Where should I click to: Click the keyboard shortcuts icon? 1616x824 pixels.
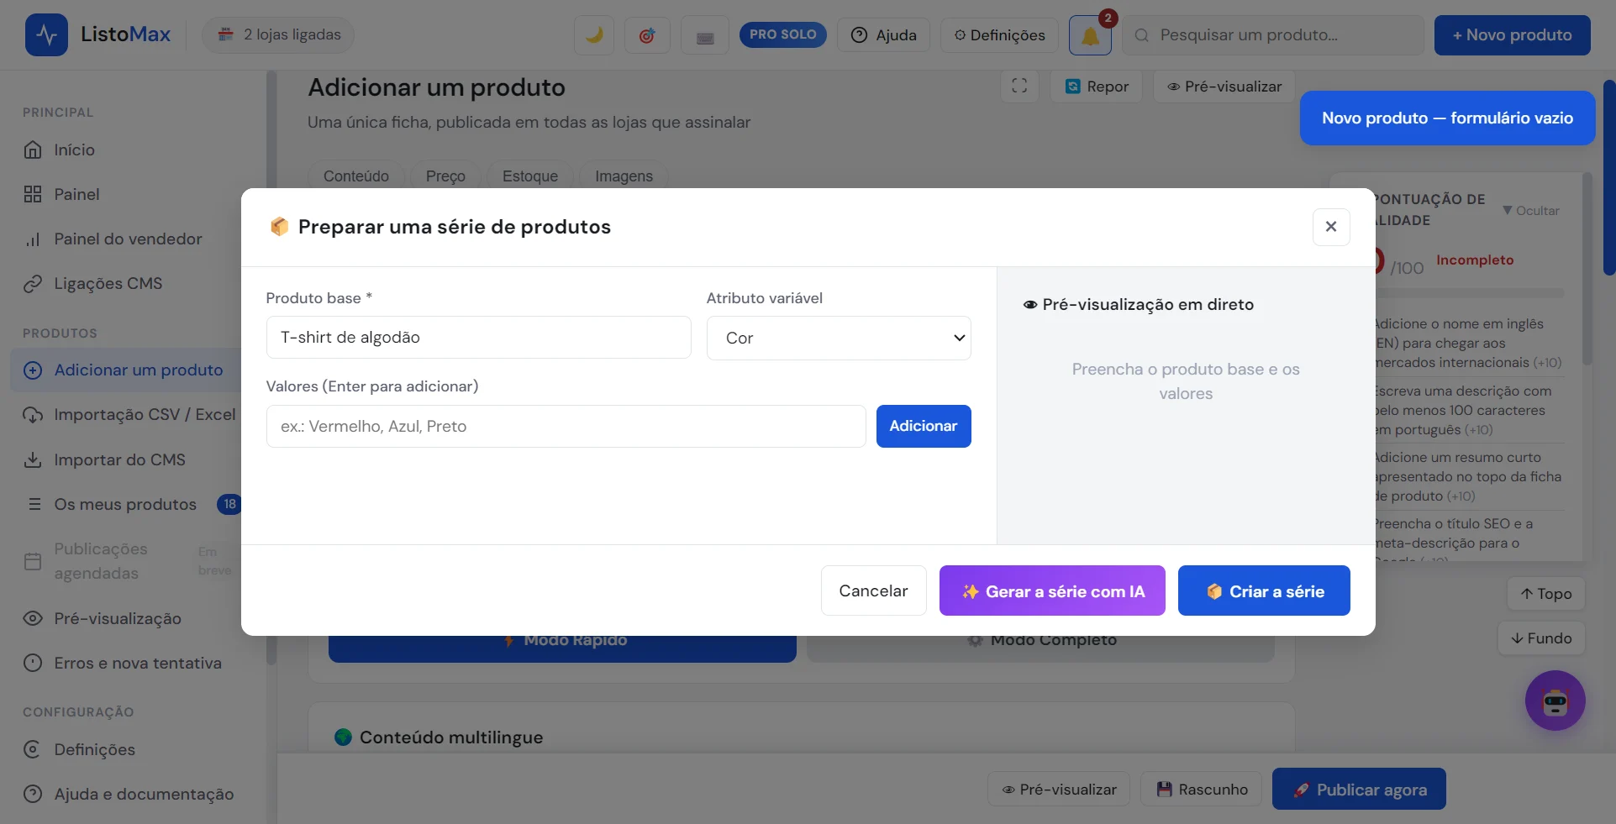705,35
